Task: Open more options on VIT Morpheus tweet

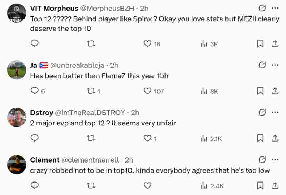Action: pos(275,8)
